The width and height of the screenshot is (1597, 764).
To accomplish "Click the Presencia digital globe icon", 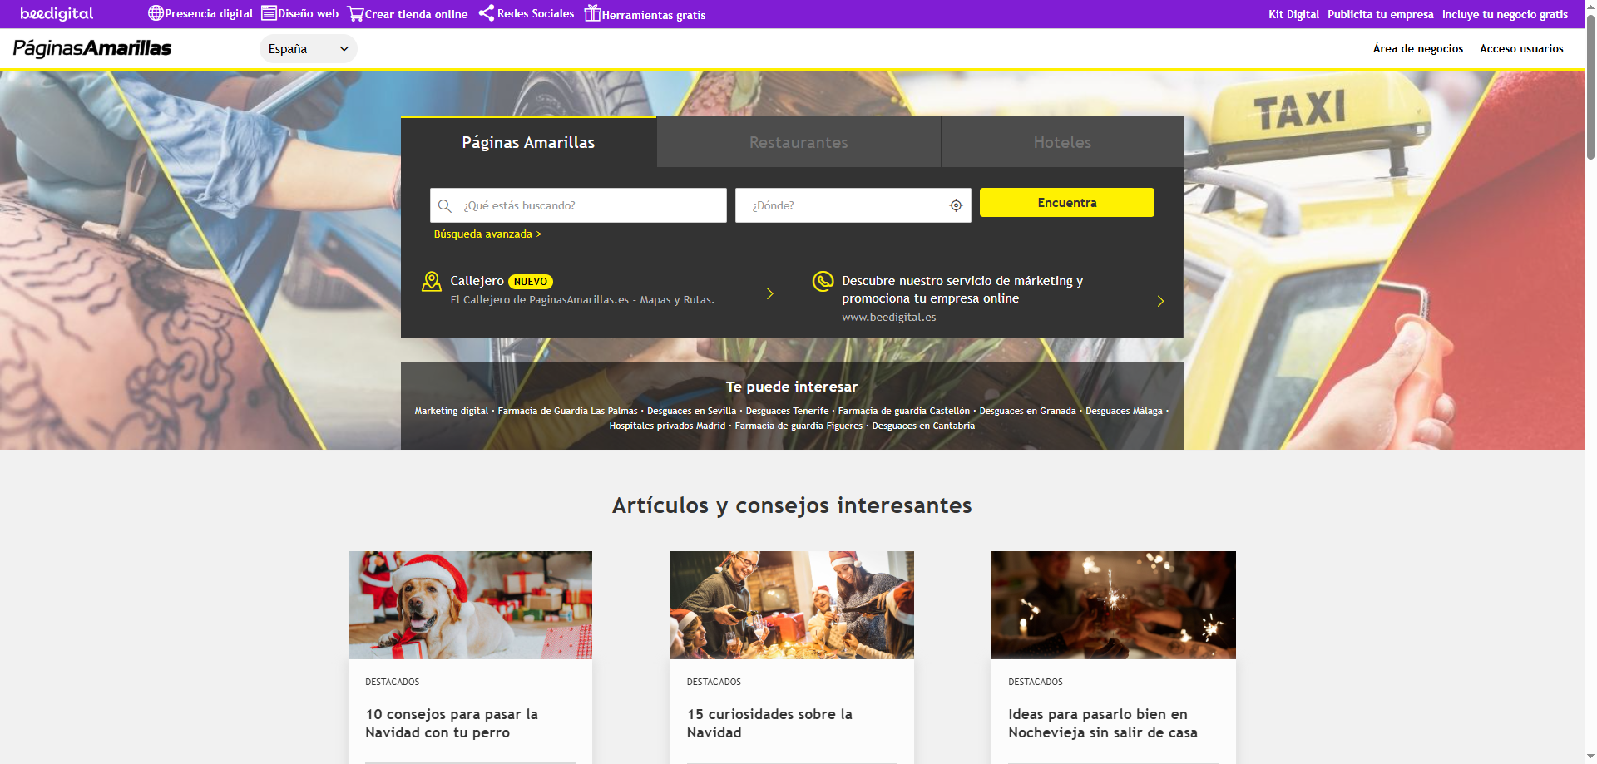I will point(156,12).
